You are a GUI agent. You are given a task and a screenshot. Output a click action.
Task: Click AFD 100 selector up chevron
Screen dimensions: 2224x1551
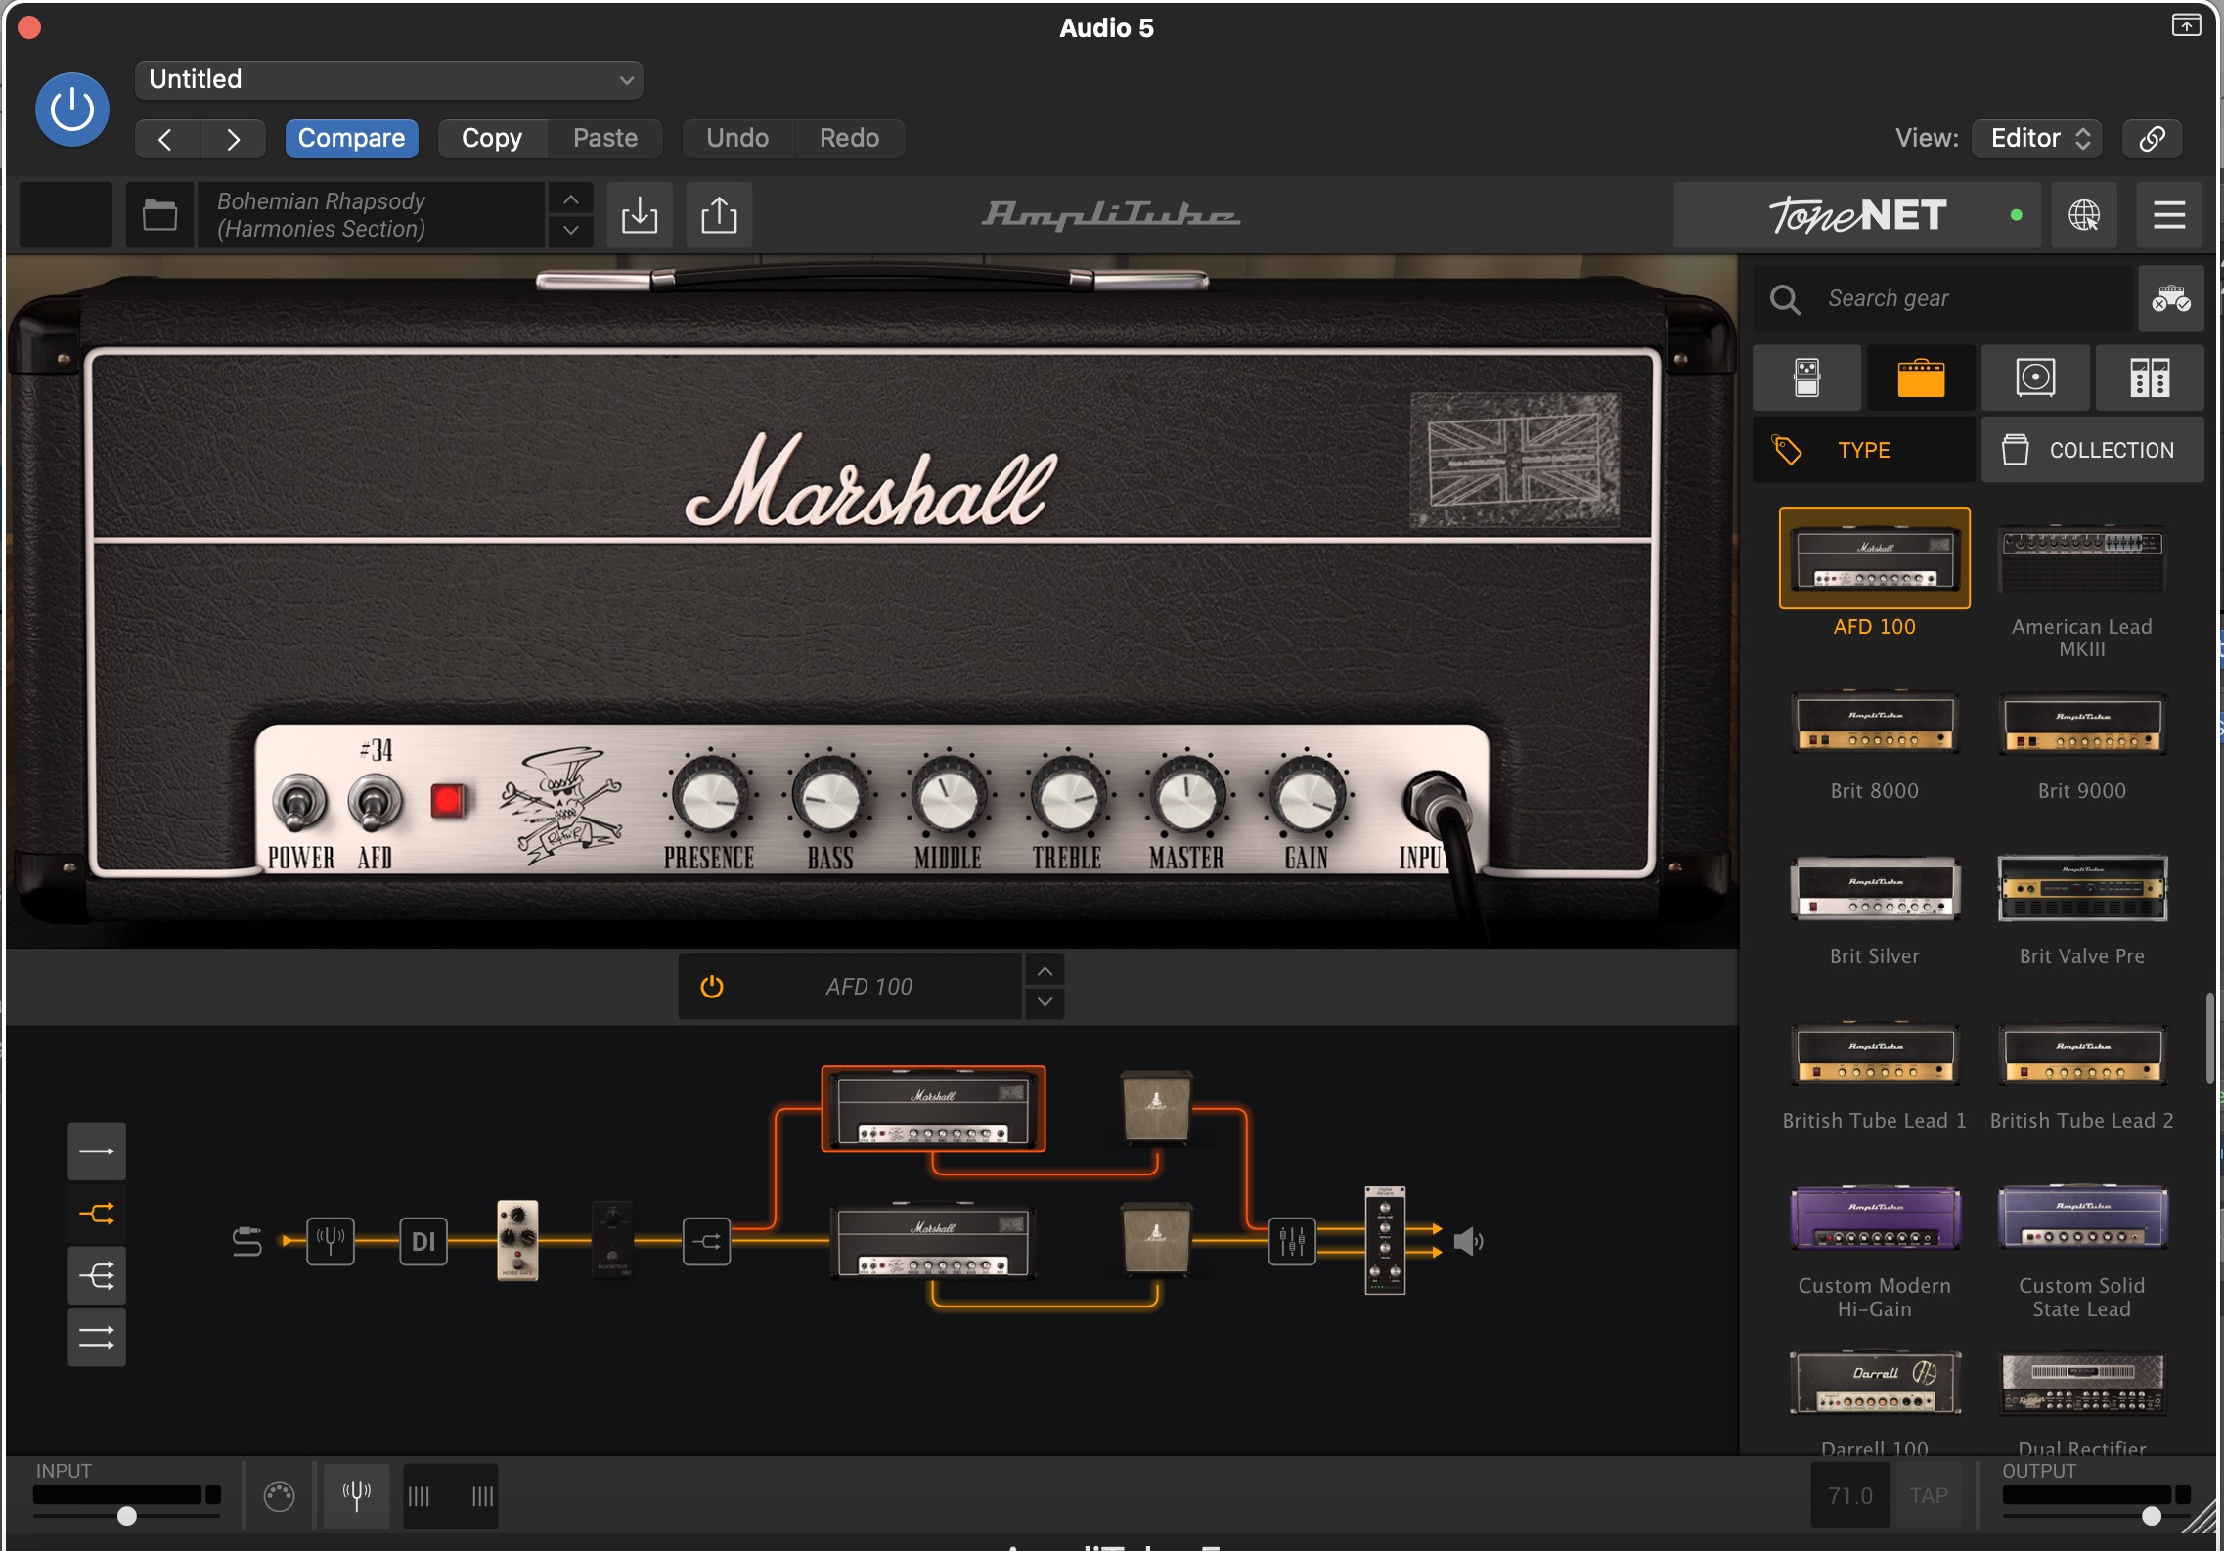(1045, 971)
